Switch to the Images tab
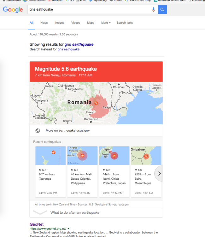205x237 pixels. click(60, 23)
